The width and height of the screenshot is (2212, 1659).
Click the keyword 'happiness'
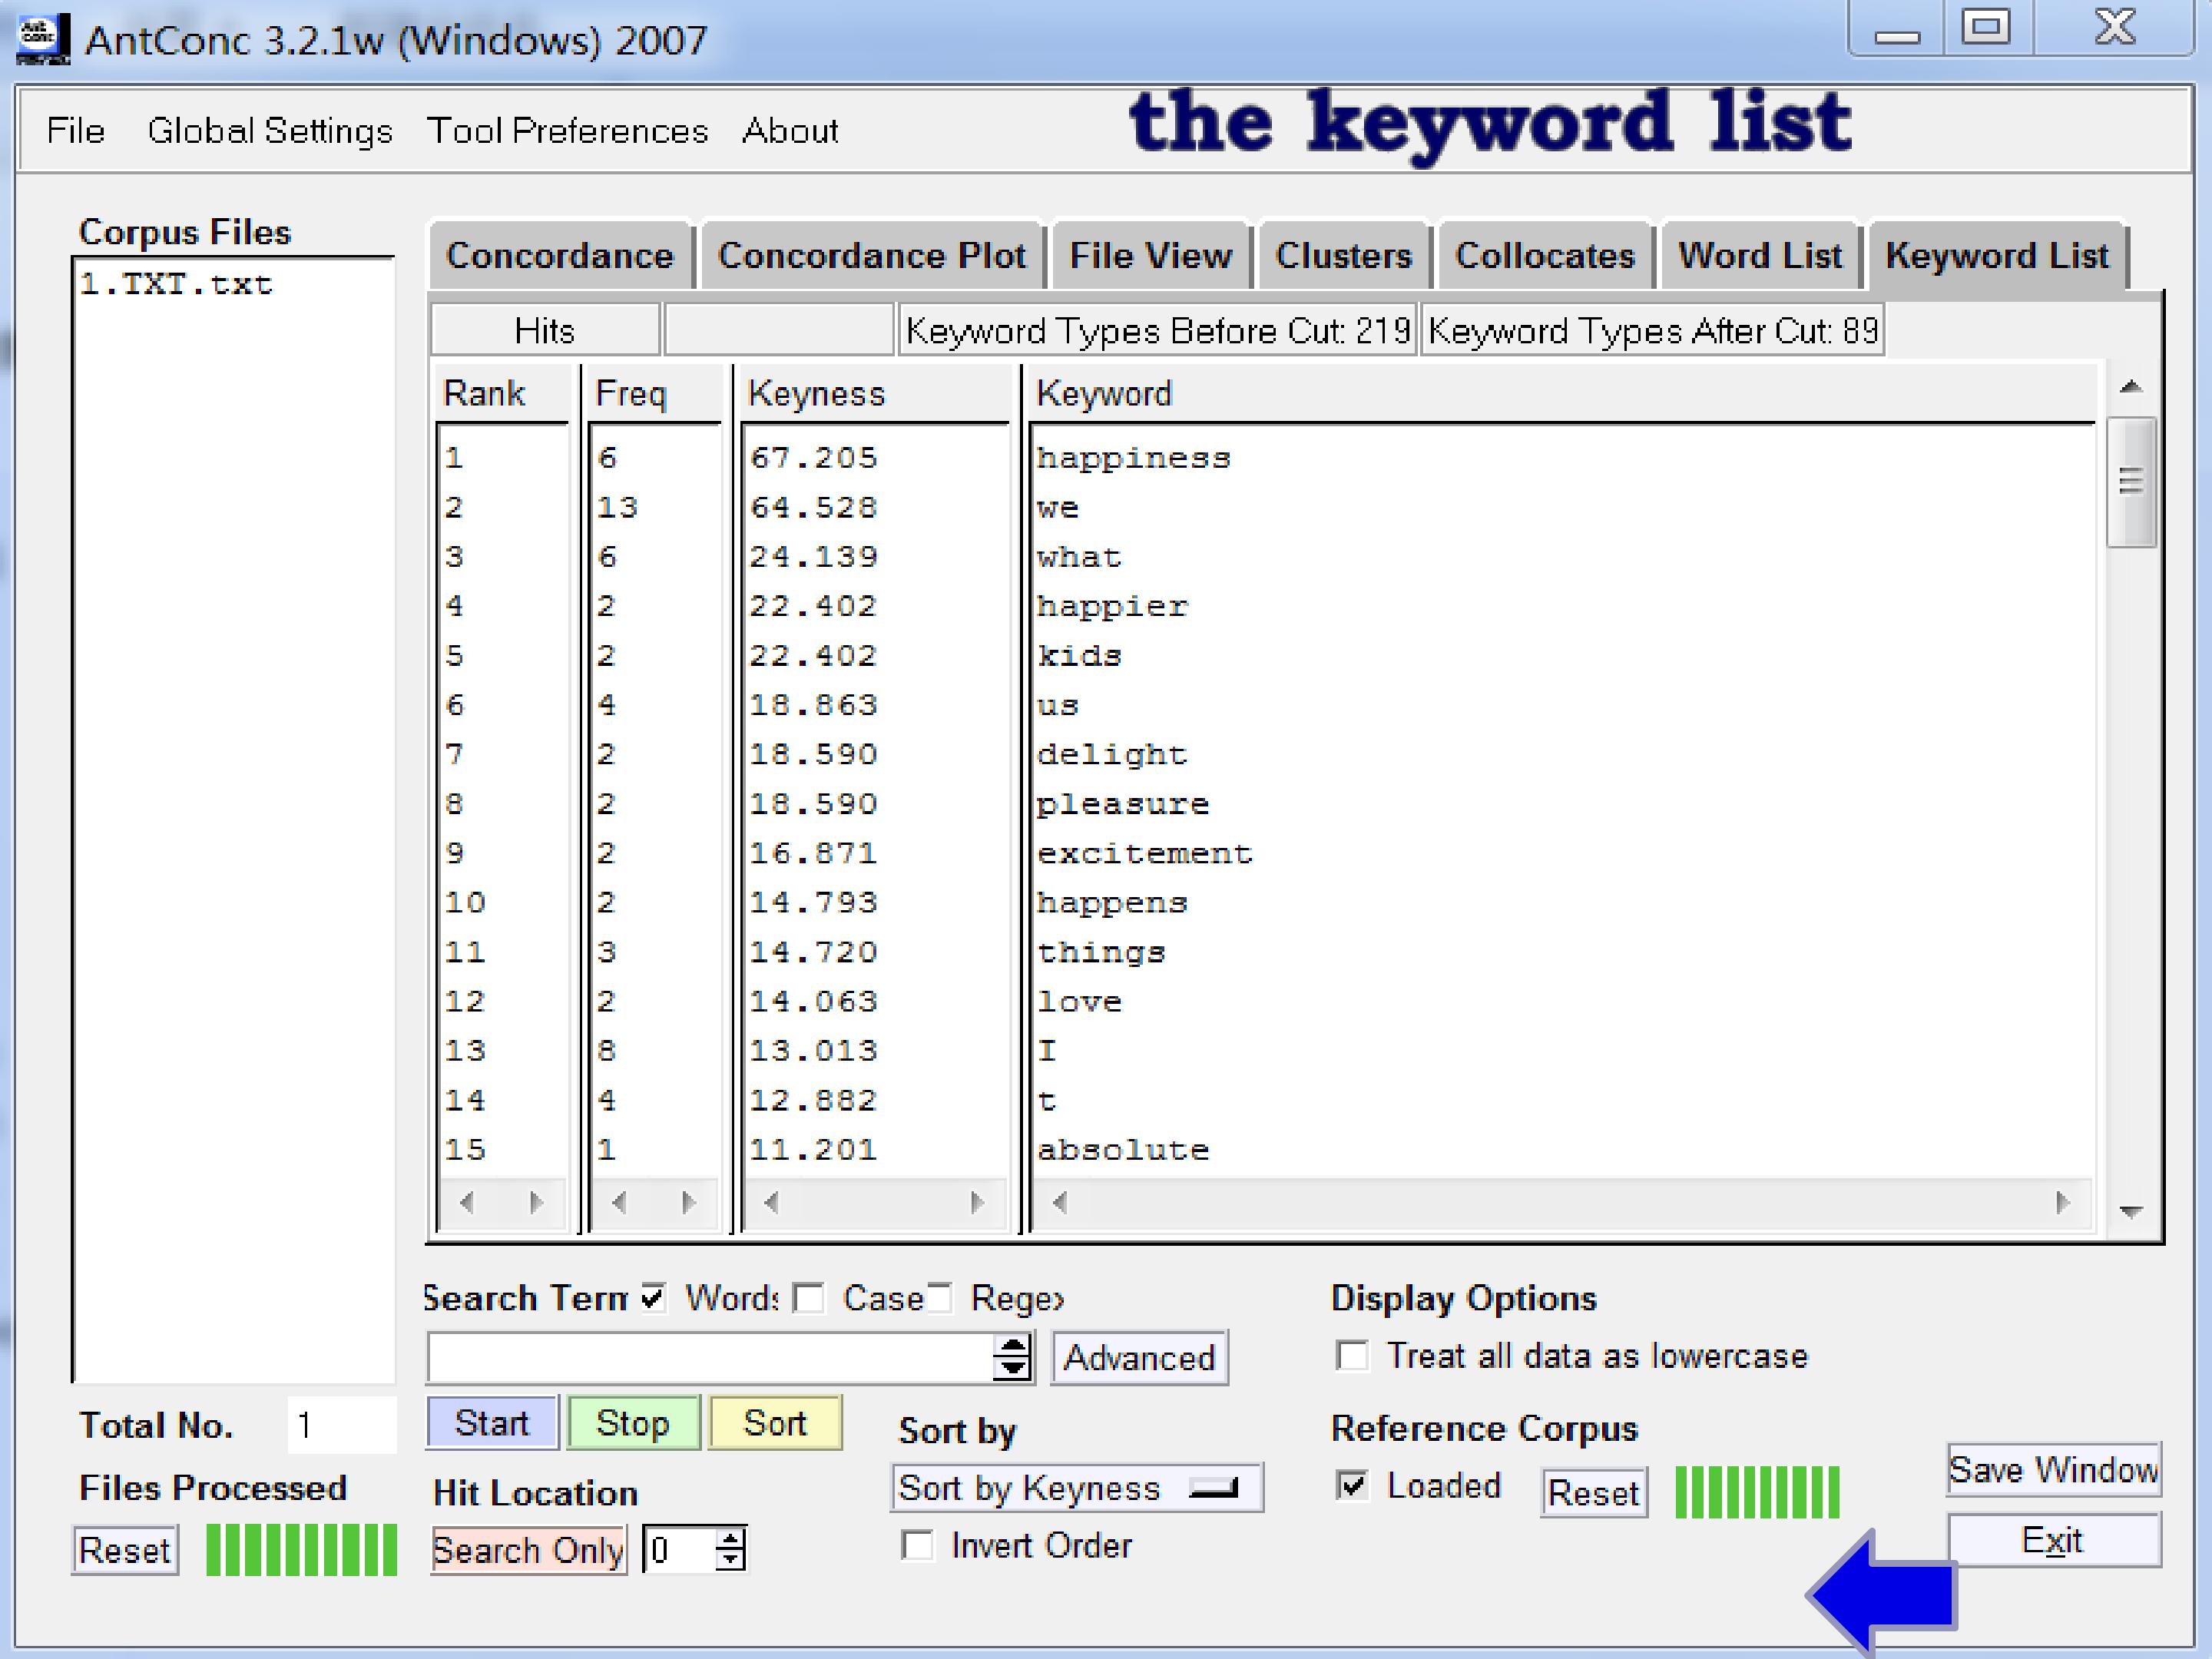pyautogui.click(x=1133, y=458)
